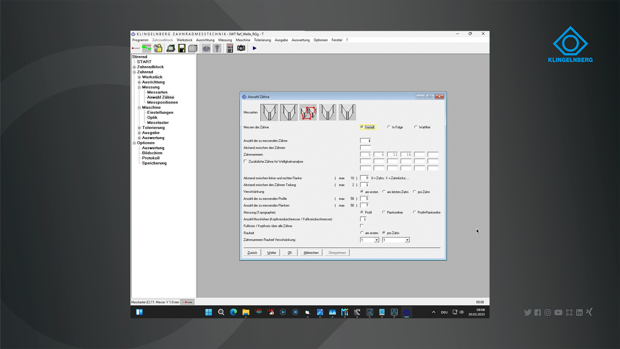Collapse the Maschine tree node

[139, 108]
